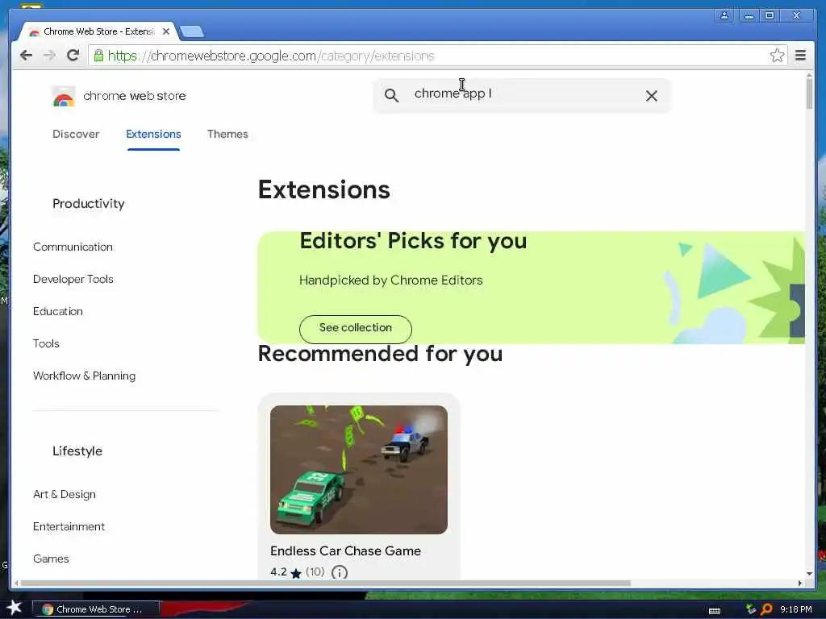
Task: Click the Endless Car Chase Game title
Action: pos(345,550)
